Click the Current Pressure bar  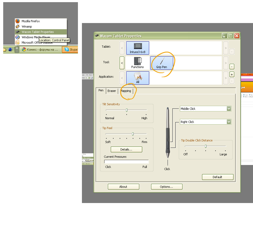(x=126, y=162)
